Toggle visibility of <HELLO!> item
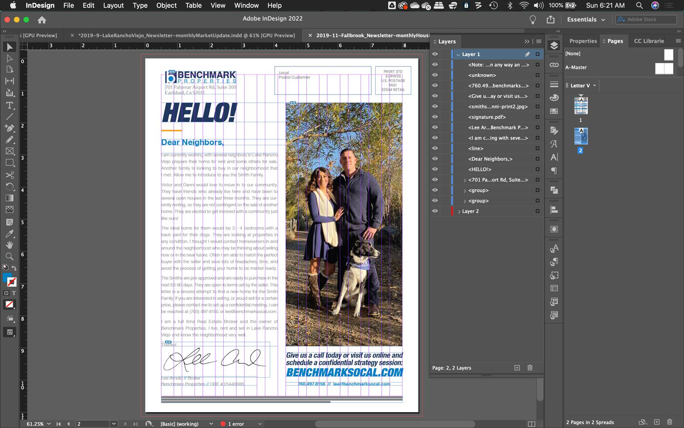Image resolution: width=684 pixels, height=428 pixels. pyautogui.click(x=435, y=169)
